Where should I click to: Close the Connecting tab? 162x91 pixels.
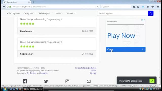pos(29,2)
